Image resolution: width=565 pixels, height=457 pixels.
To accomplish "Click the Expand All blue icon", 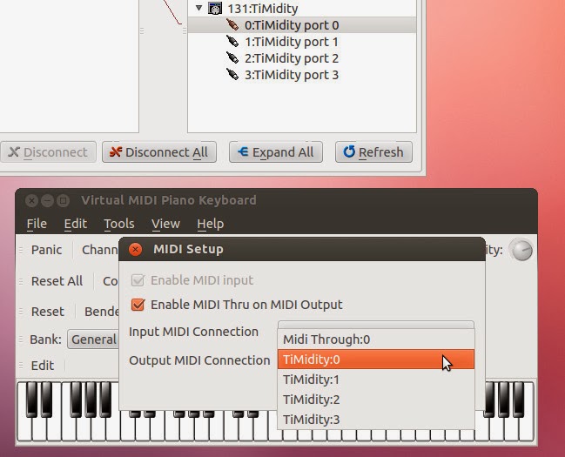I will pos(243,151).
